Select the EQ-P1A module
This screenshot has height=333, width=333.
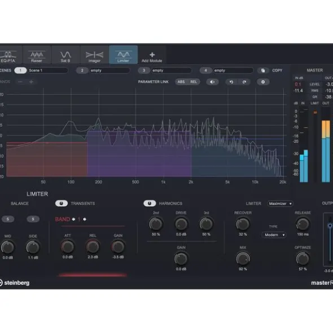pyautogui.click(x=10, y=55)
